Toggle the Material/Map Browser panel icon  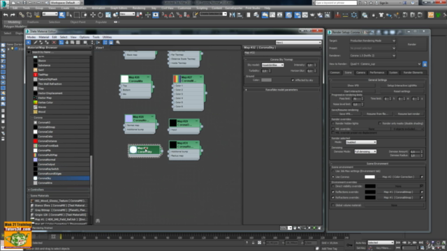[105, 43]
